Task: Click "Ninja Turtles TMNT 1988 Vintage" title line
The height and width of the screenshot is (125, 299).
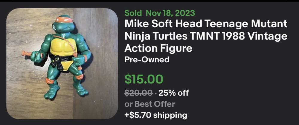Action: (x=206, y=36)
